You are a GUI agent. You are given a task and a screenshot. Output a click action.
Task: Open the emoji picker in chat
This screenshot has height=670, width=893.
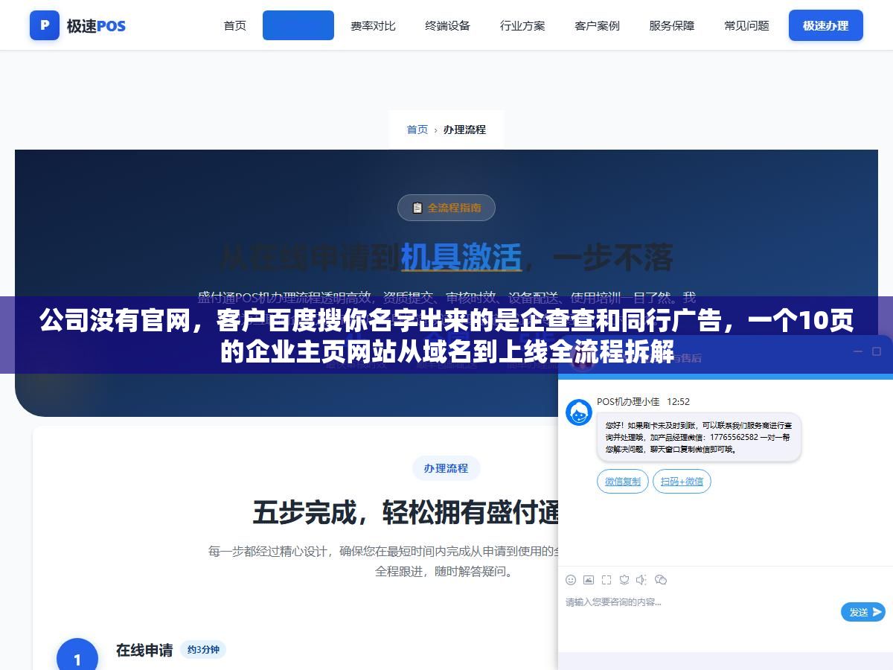point(571,580)
